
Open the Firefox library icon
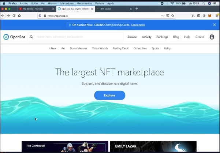193,16
